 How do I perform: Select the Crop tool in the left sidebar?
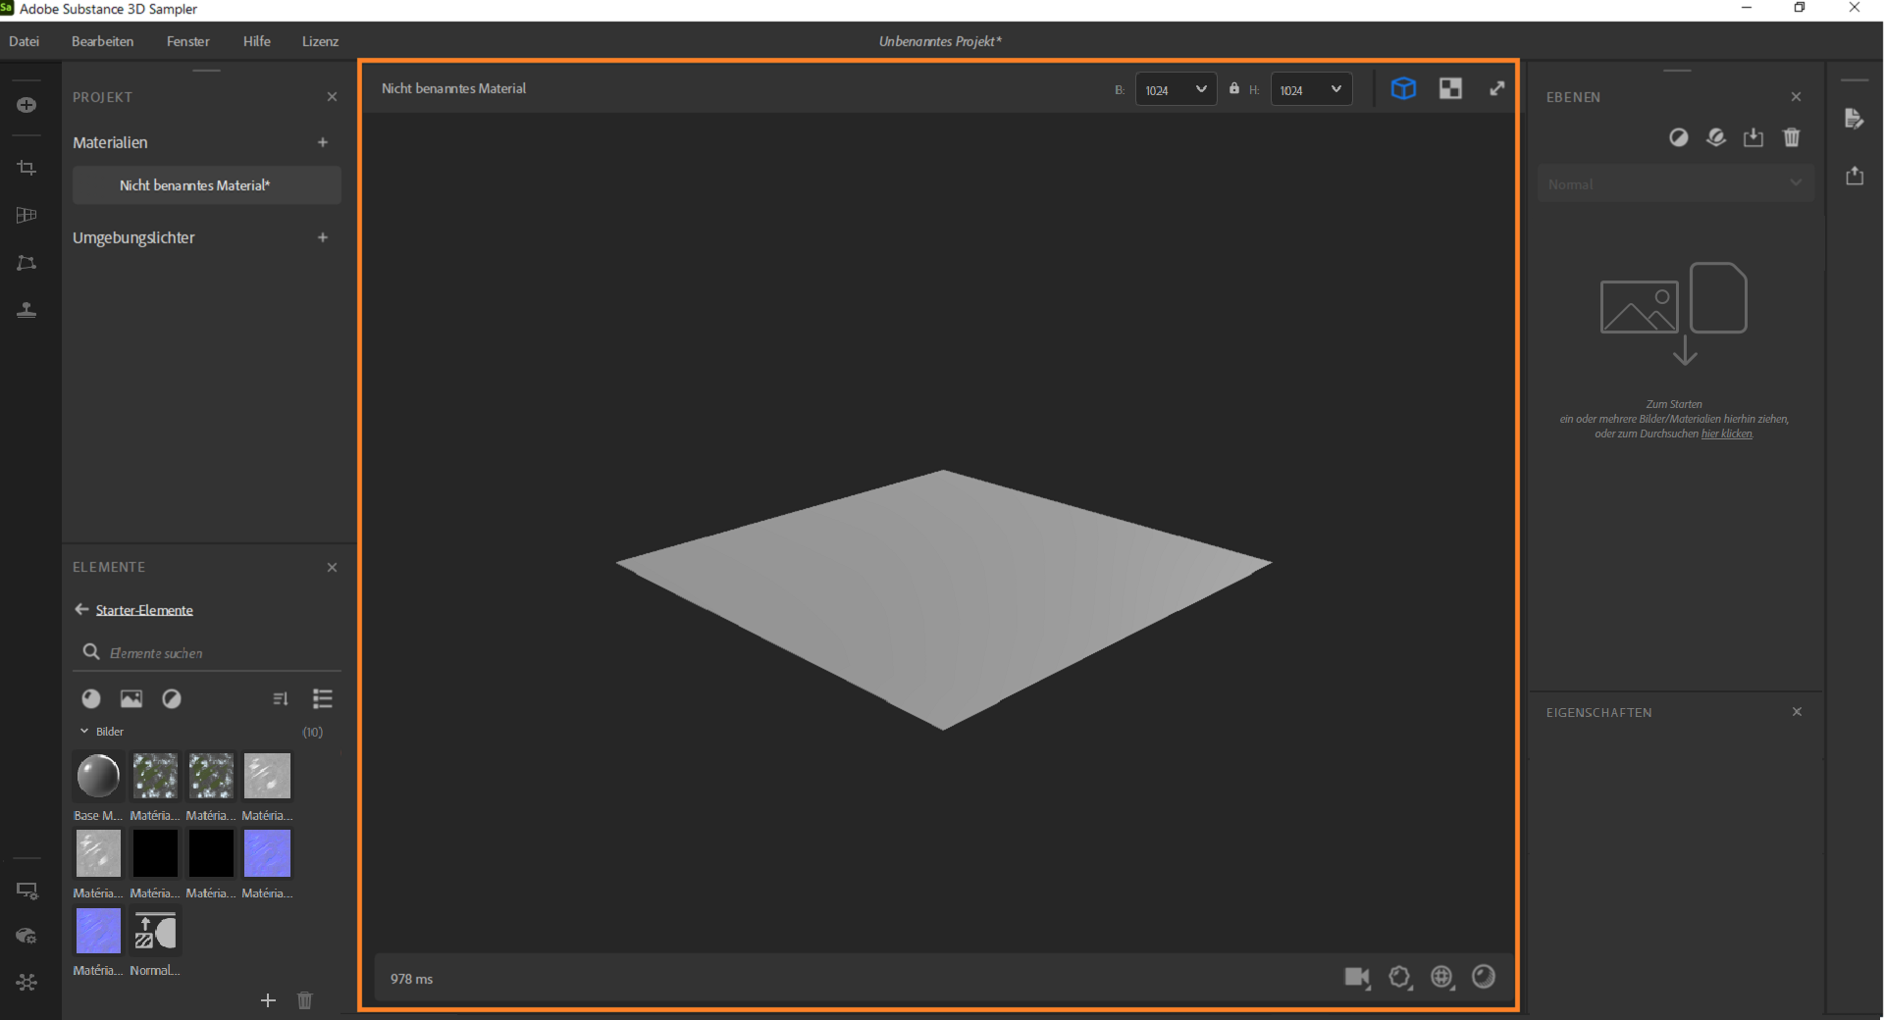pos(26,168)
